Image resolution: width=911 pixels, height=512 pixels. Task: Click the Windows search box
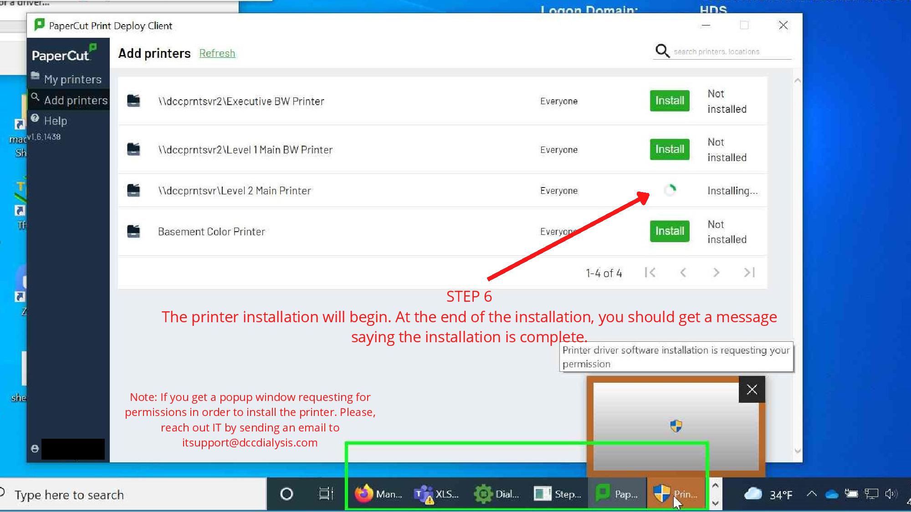click(x=133, y=494)
